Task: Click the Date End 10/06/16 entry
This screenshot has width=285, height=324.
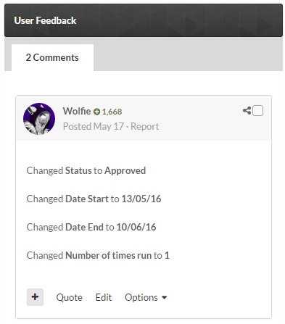Action: (91, 227)
